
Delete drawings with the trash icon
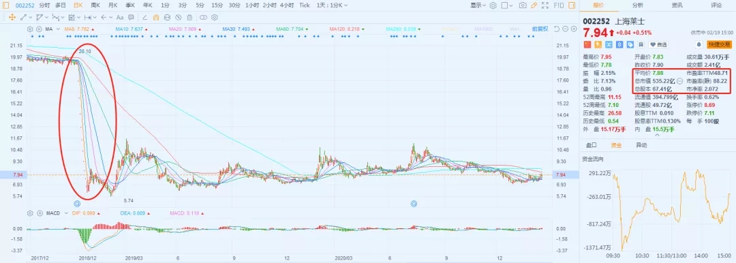pos(189,18)
